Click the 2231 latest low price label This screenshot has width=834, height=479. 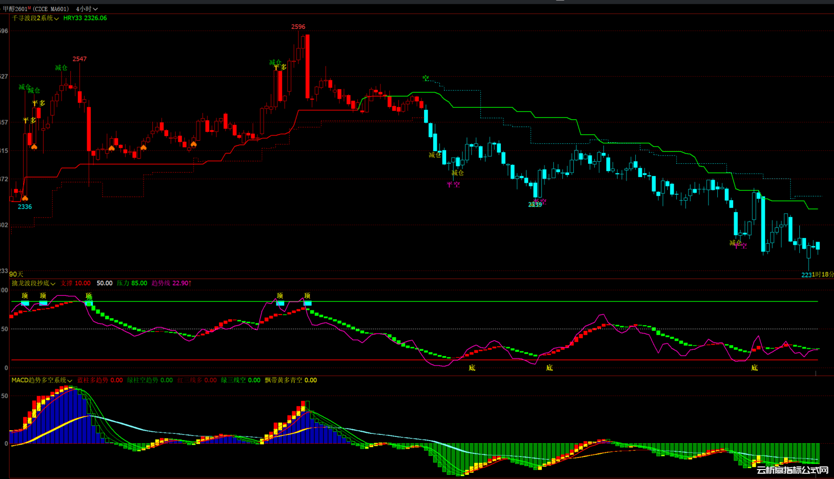tap(807, 275)
